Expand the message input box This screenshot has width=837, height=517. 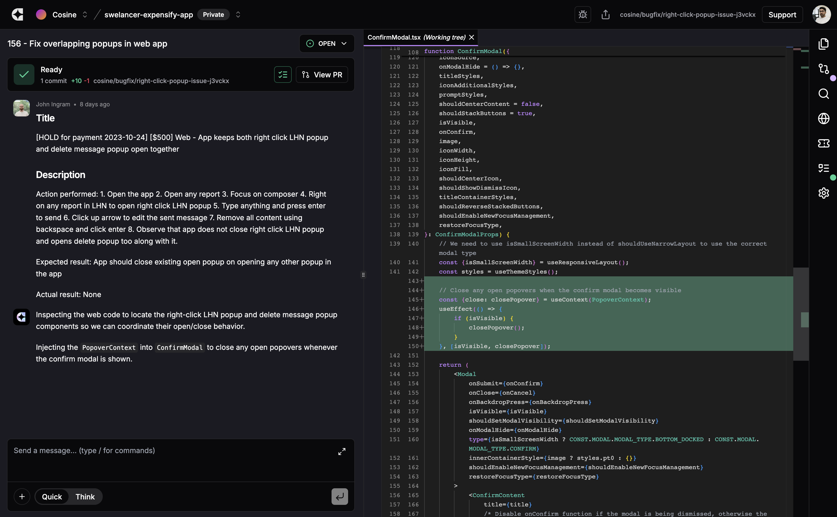tap(342, 451)
